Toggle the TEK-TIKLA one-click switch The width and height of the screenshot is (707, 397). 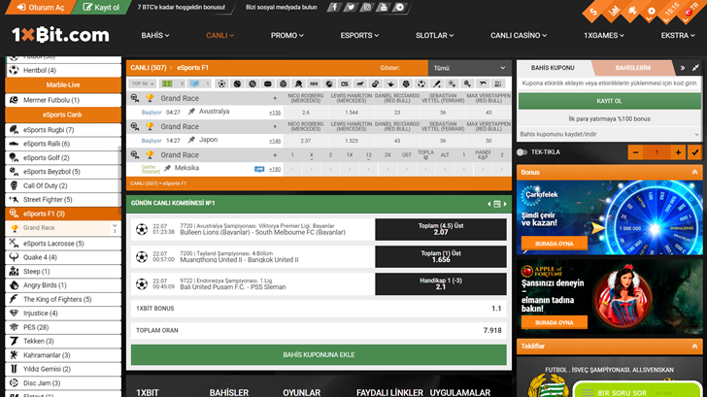[x=522, y=152]
